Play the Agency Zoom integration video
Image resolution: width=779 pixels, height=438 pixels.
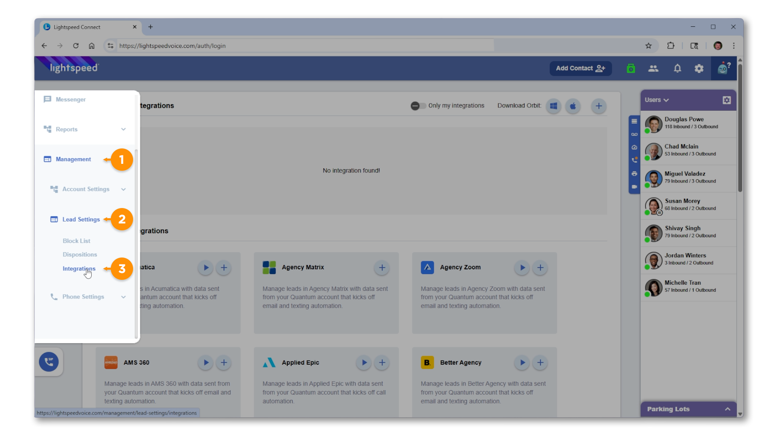(x=522, y=268)
